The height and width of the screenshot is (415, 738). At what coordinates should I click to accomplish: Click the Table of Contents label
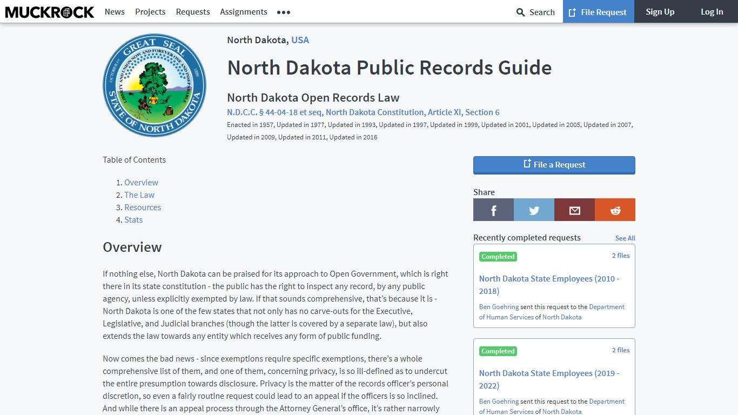[x=135, y=160]
